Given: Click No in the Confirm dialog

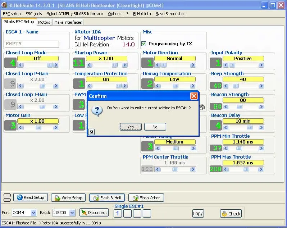Looking at the screenshot, I should 155,127.
